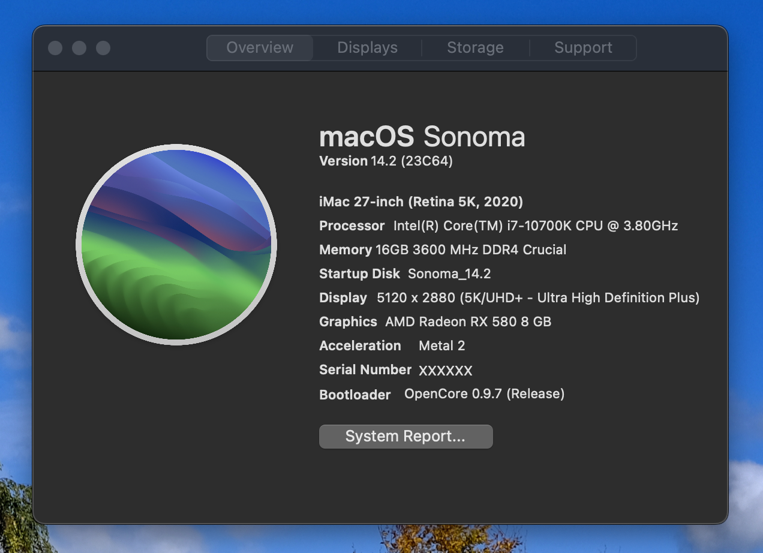This screenshot has width=763, height=553.
Task: Click the OpenCore 0.9.7 bootloader value
Action: tap(484, 394)
